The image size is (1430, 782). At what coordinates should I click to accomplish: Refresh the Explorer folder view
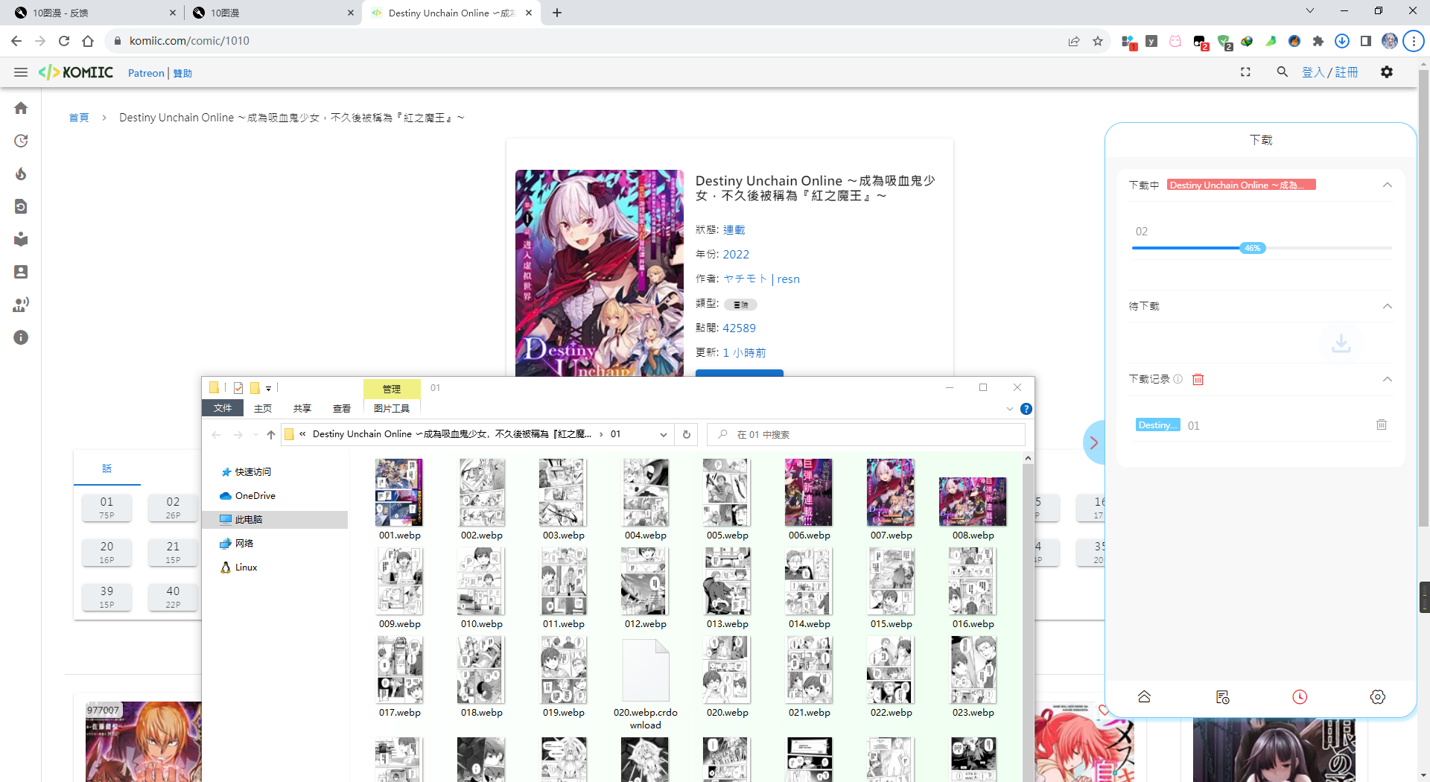coord(687,434)
